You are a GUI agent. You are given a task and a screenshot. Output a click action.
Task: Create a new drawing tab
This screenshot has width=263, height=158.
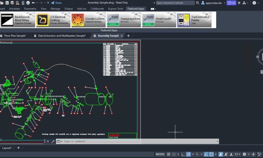(x=128, y=36)
